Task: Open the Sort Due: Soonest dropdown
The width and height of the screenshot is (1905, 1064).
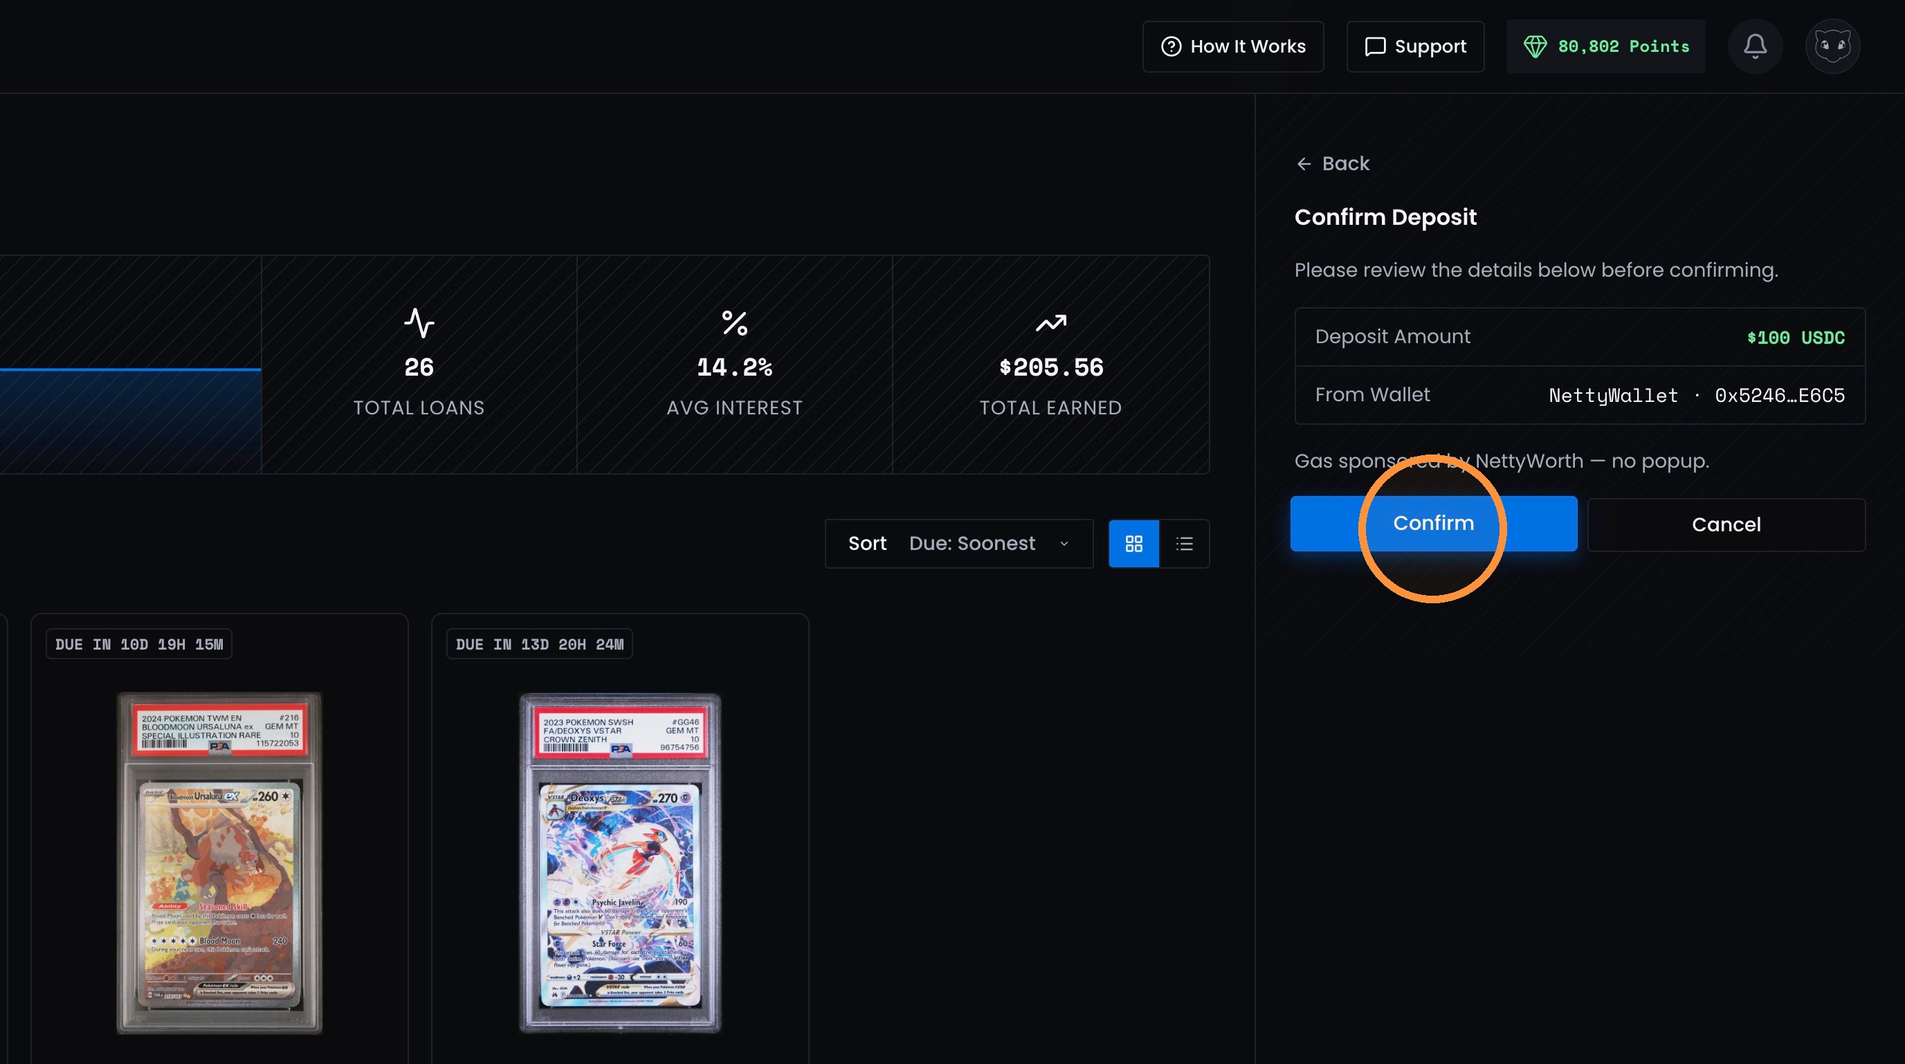Action: point(958,544)
